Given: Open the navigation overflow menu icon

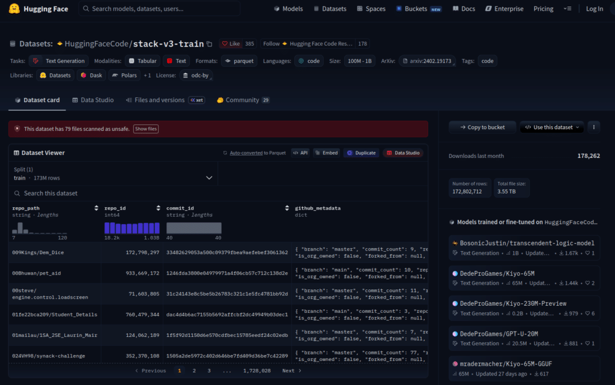Looking at the screenshot, I should (568, 8).
